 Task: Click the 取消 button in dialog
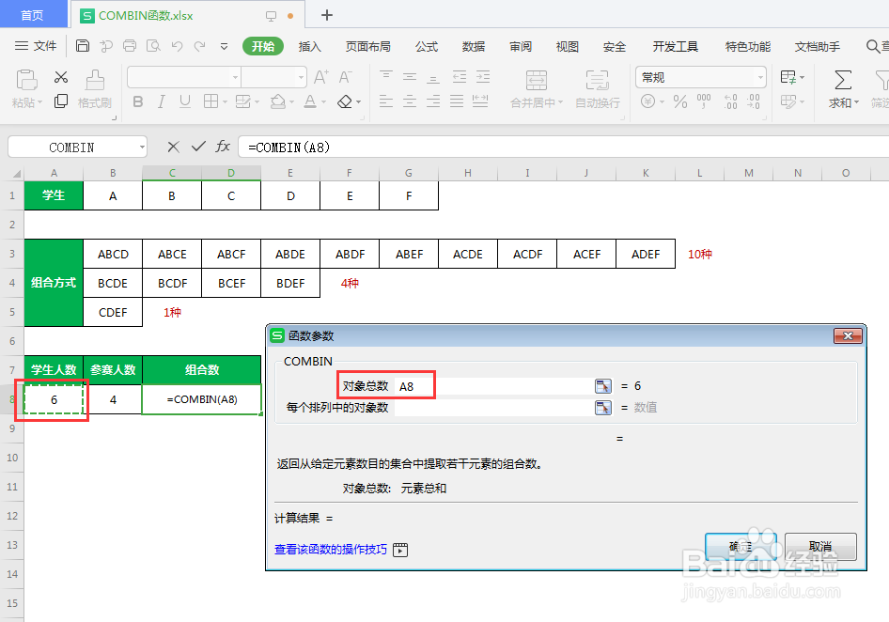tap(820, 547)
